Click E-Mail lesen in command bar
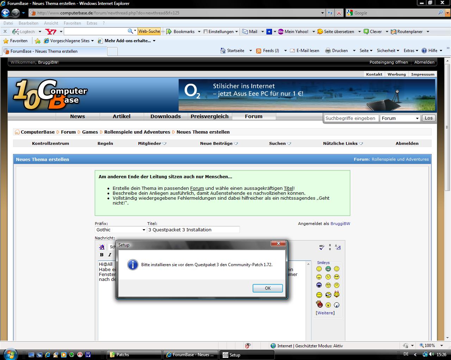 [304, 51]
